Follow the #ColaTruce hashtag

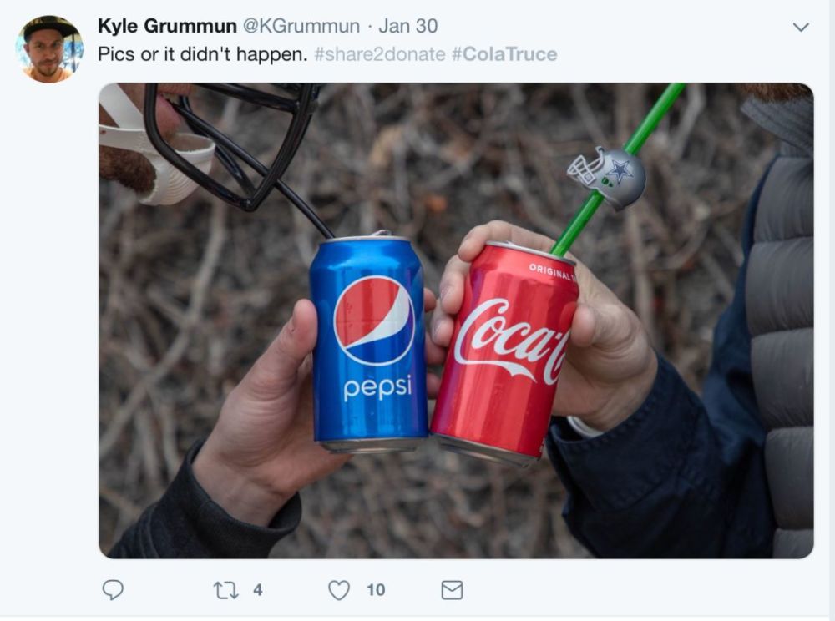[504, 54]
